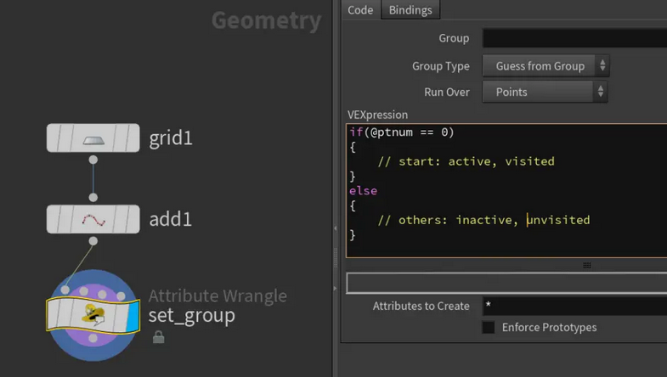Select the grid1 node icon
The image size is (667, 377).
click(x=93, y=140)
